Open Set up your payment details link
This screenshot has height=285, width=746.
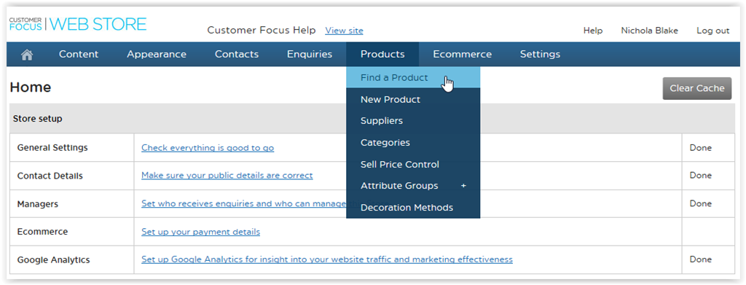pyautogui.click(x=201, y=233)
